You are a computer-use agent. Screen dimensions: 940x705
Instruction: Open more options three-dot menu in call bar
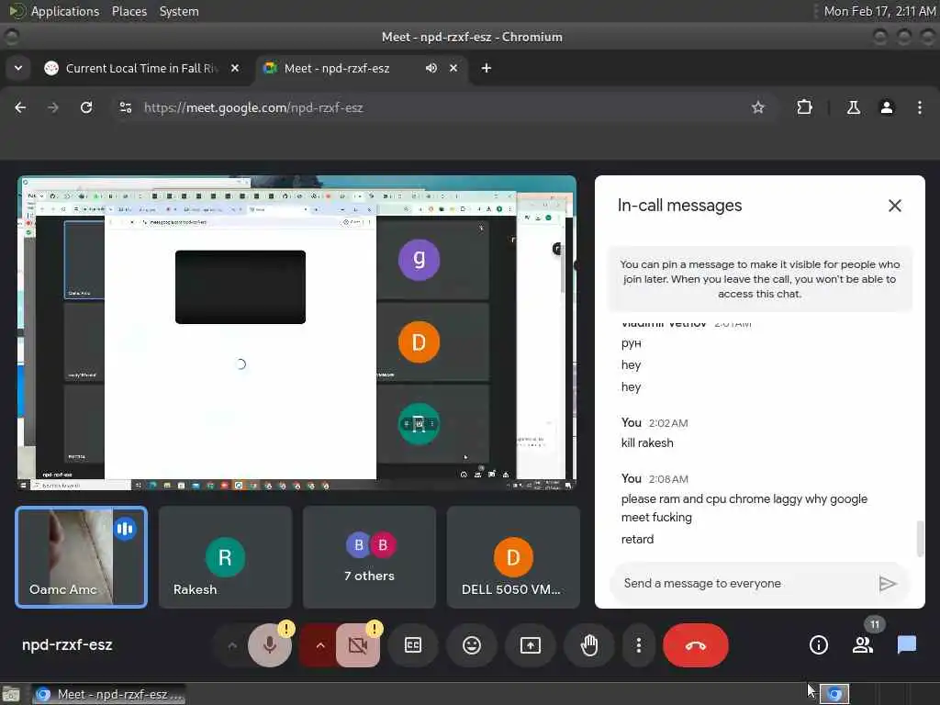639,645
